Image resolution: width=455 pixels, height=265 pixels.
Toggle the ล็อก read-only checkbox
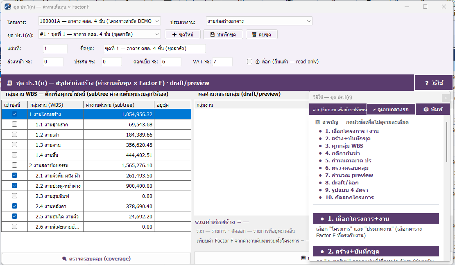(249, 61)
